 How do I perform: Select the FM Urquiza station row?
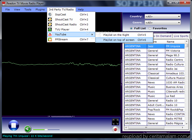(154, 46)
